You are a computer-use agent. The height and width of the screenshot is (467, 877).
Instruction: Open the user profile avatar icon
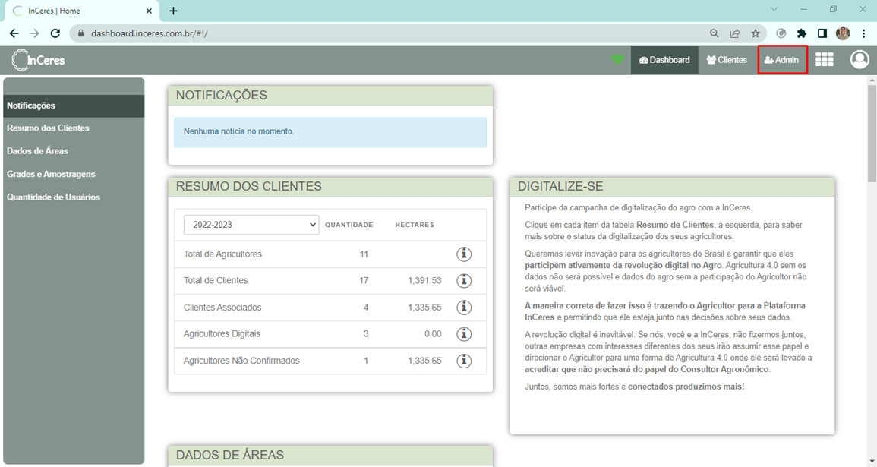(x=859, y=59)
